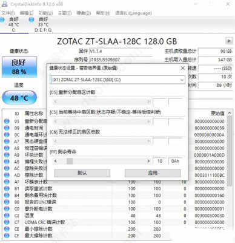
Task: Click the 原始值 column header
Action: pyautogui.click(x=217, y=114)
